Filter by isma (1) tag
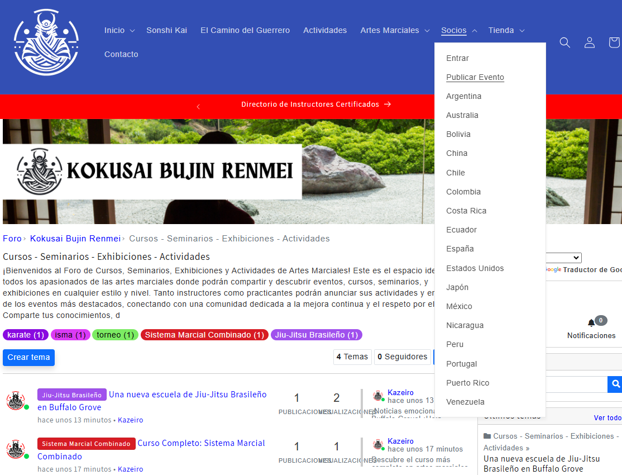The image size is (622, 475). (x=70, y=335)
